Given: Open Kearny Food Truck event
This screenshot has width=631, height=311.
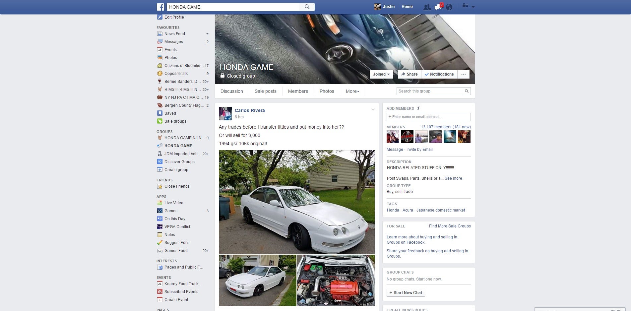Looking at the screenshot, I should [183, 284].
